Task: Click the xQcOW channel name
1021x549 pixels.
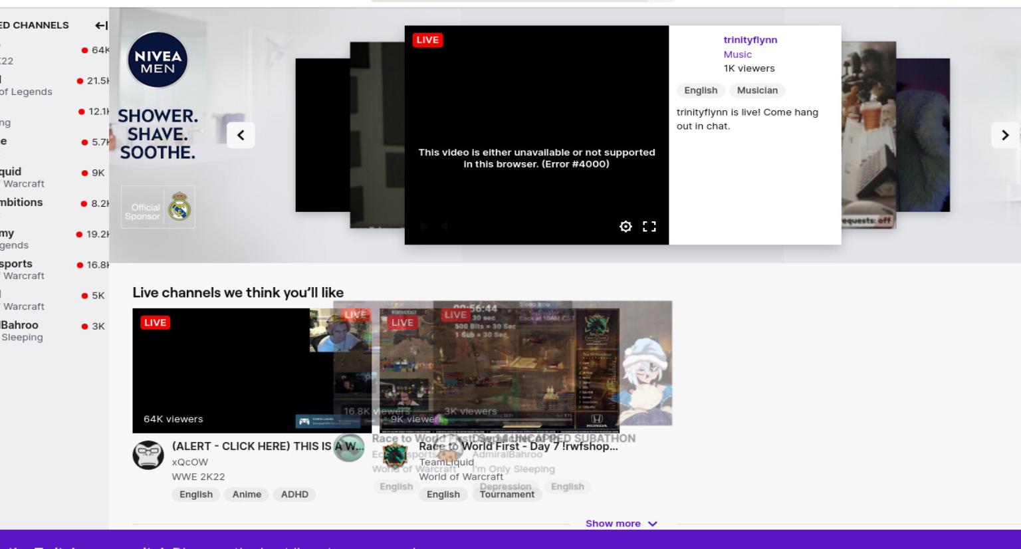Action: [x=190, y=462]
